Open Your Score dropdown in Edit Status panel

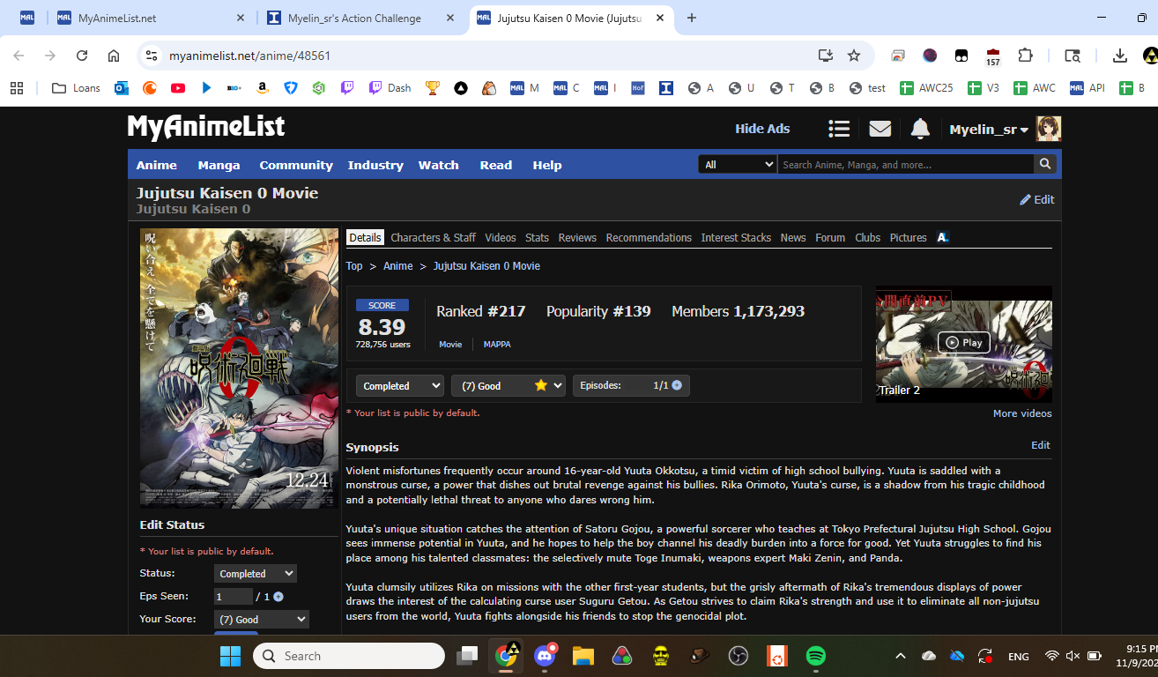coord(262,619)
